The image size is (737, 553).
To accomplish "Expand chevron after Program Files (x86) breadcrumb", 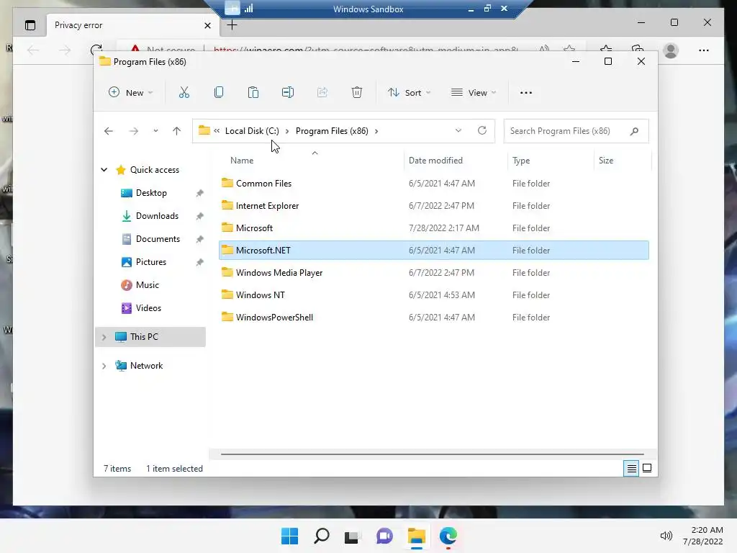I will (376, 131).
